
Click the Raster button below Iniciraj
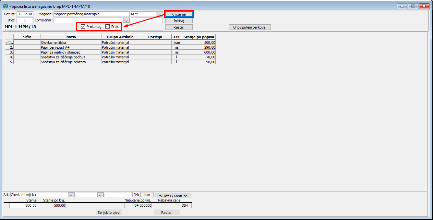[179, 27]
